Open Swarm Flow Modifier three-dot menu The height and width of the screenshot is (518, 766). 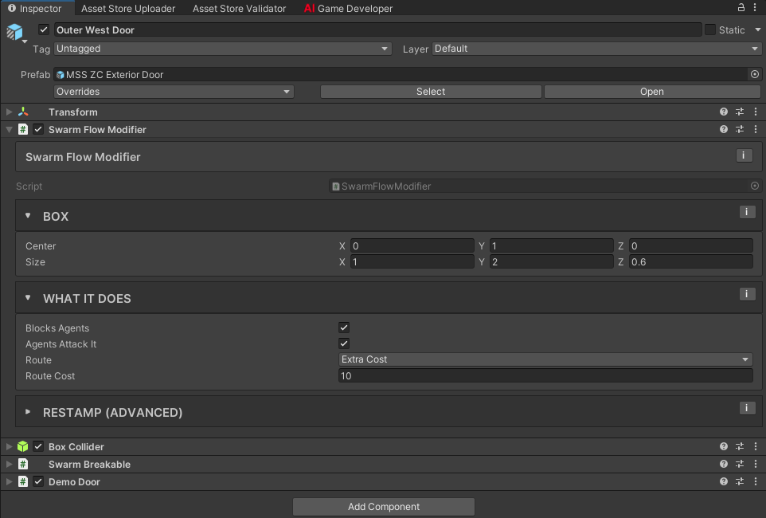756,130
